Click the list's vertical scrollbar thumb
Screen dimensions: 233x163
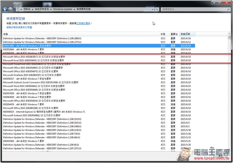point(229,37)
